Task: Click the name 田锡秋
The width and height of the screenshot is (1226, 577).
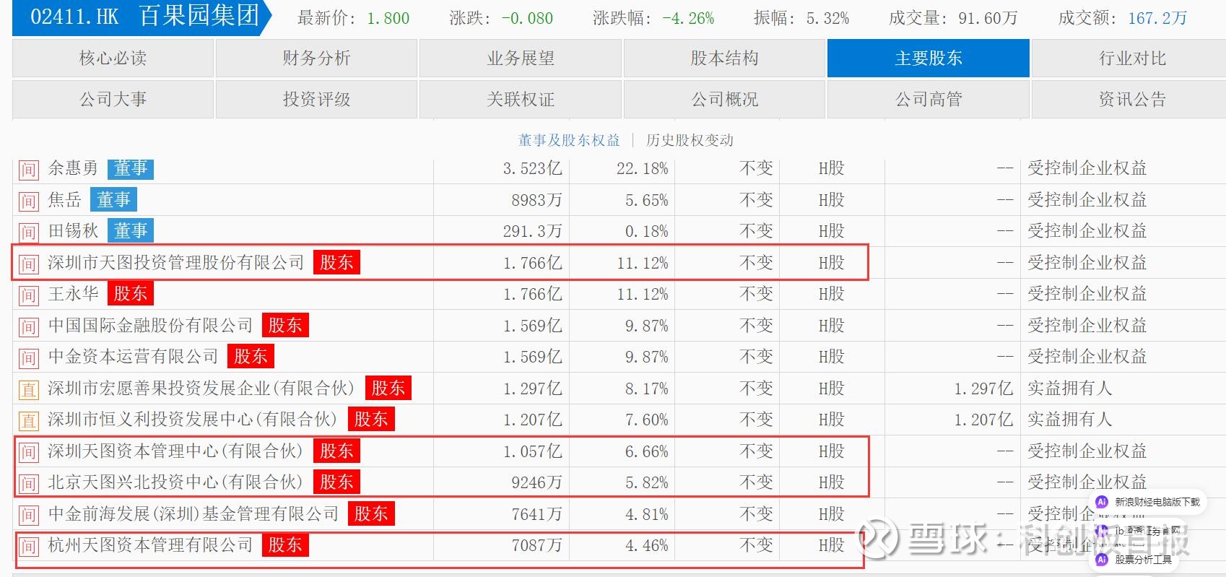Action: point(73,231)
